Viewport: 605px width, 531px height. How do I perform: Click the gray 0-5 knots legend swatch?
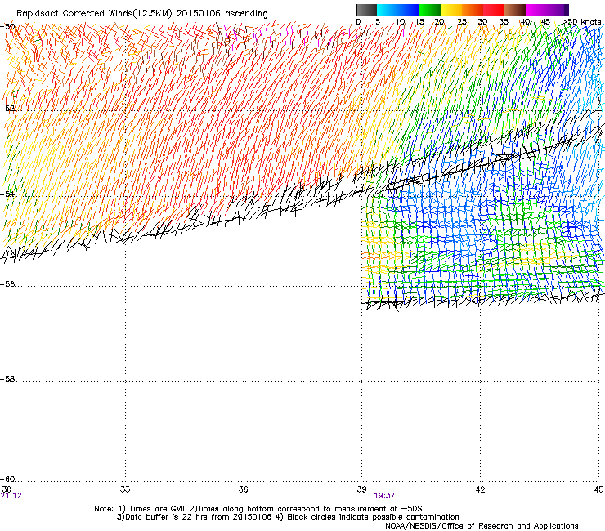[366, 10]
